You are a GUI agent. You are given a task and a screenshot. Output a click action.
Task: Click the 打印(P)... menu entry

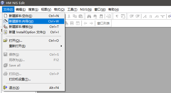coord(34,74)
